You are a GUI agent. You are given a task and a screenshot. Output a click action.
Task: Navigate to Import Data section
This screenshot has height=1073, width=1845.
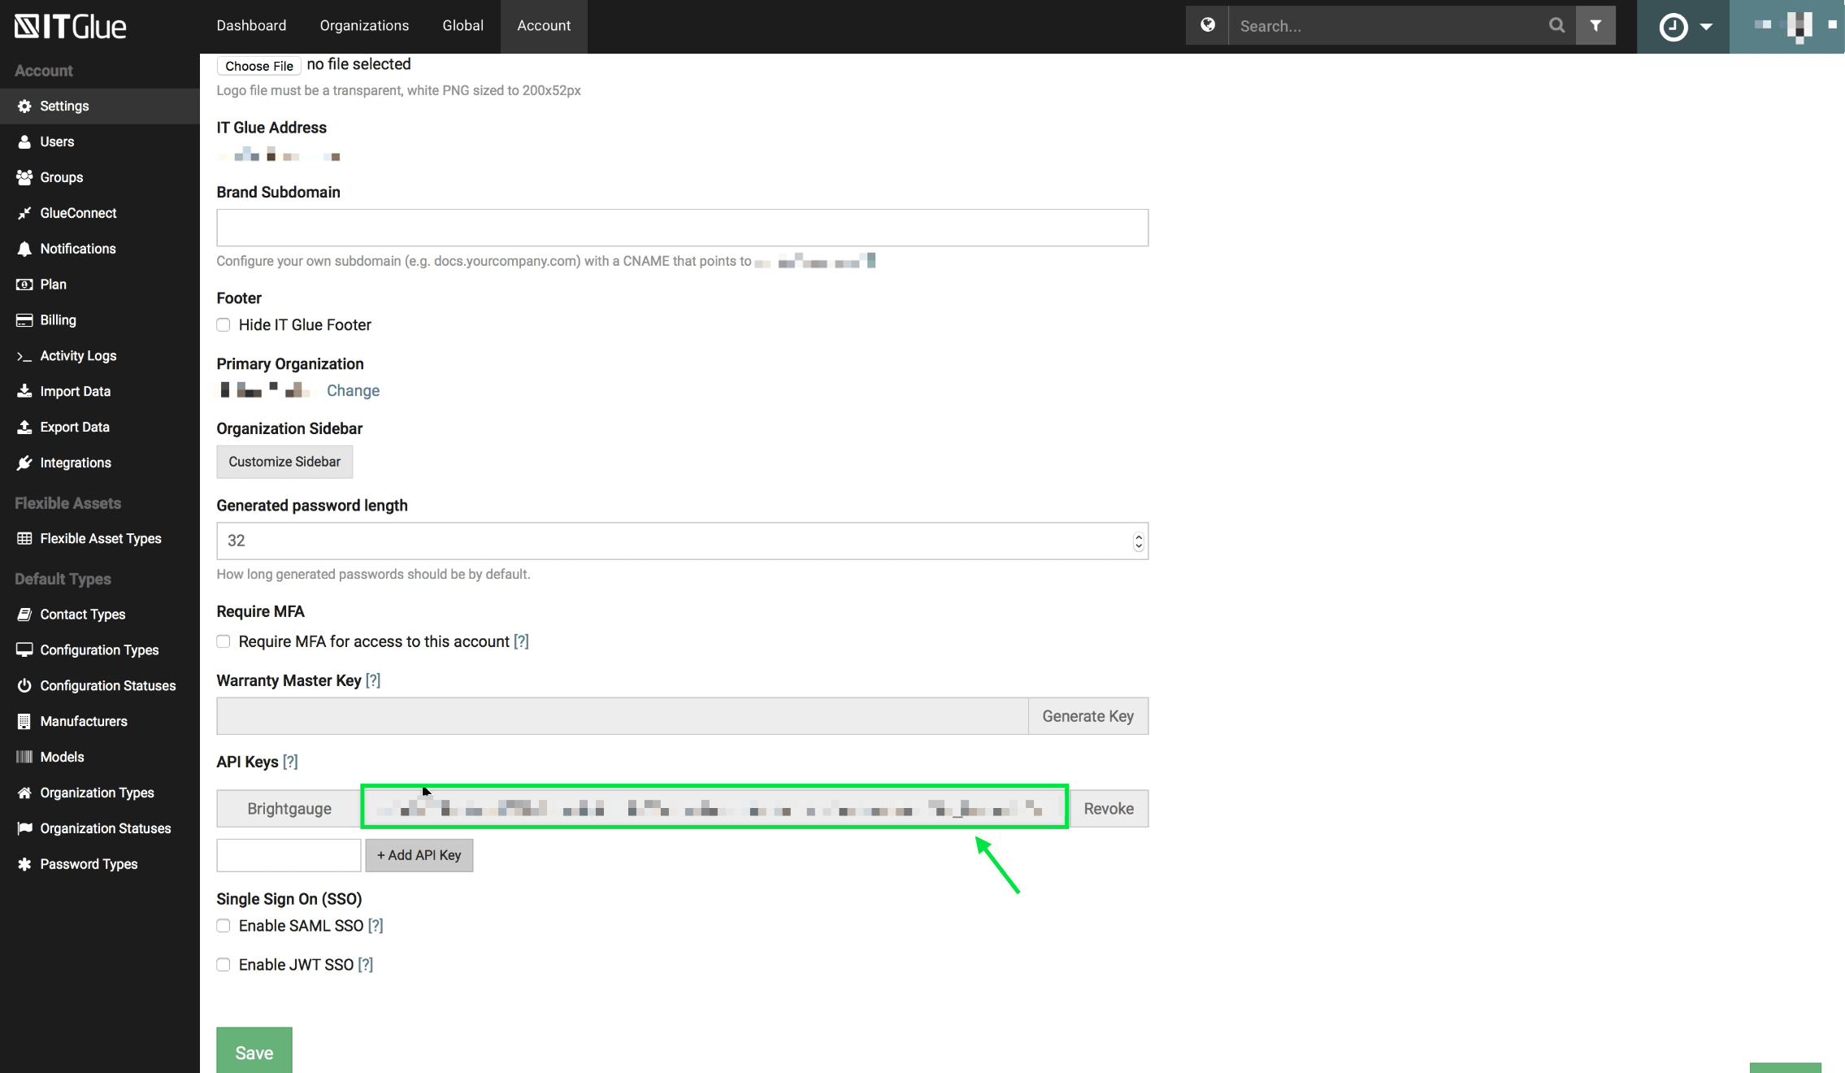(x=76, y=391)
